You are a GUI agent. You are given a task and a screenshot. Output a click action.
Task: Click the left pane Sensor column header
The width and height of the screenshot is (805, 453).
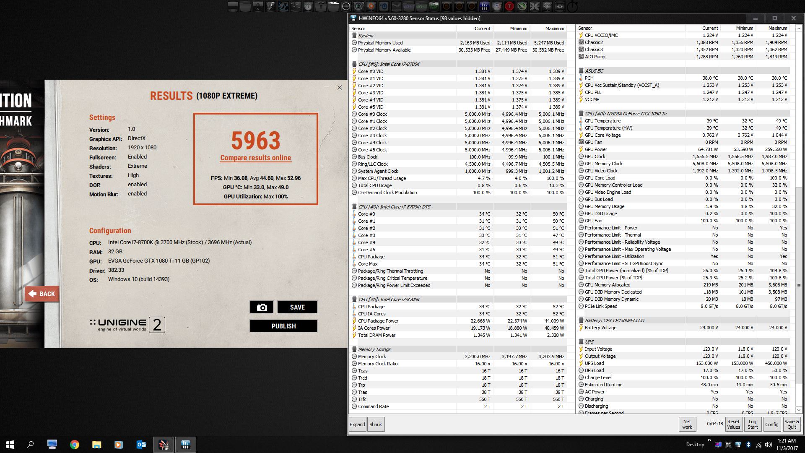(x=402, y=29)
